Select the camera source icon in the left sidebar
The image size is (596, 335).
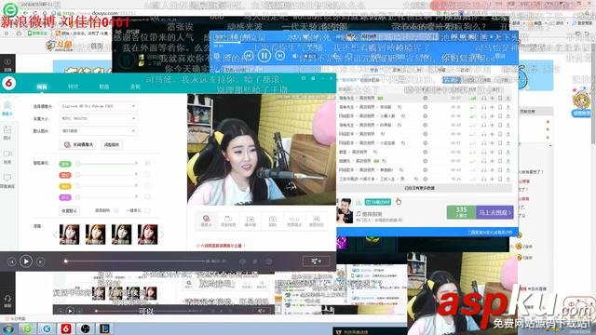7,108
